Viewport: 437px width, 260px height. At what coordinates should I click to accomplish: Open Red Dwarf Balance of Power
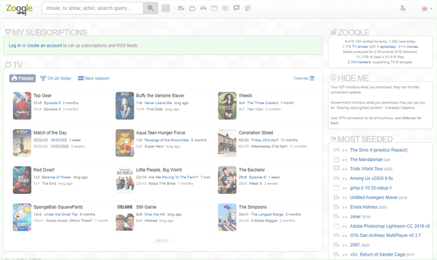point(56,177)
